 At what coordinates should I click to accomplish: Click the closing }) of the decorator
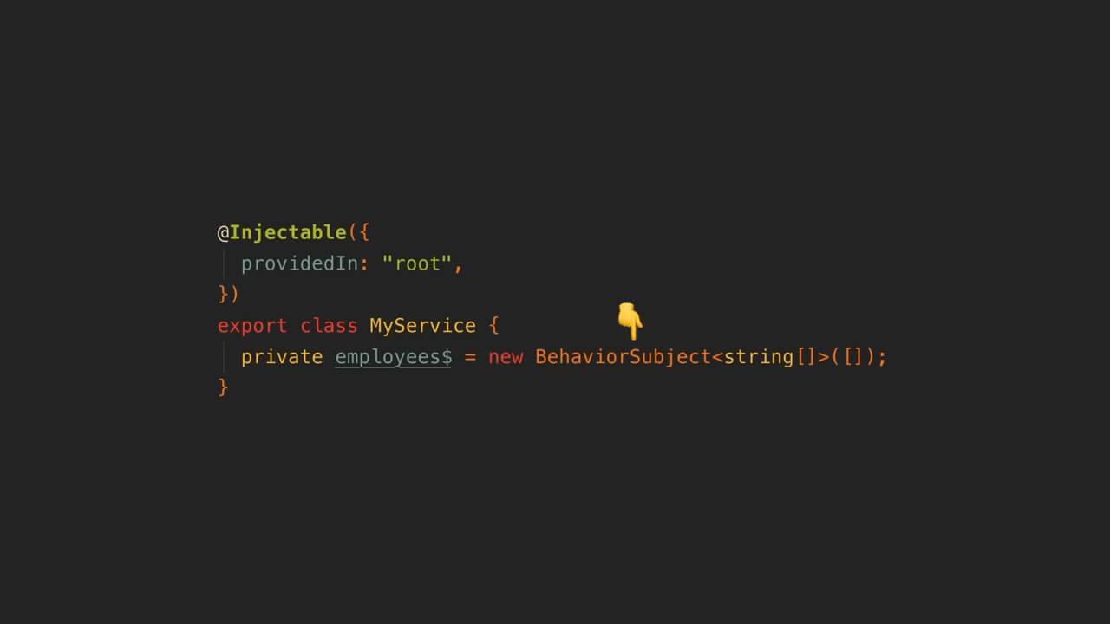tap(229, 295)
